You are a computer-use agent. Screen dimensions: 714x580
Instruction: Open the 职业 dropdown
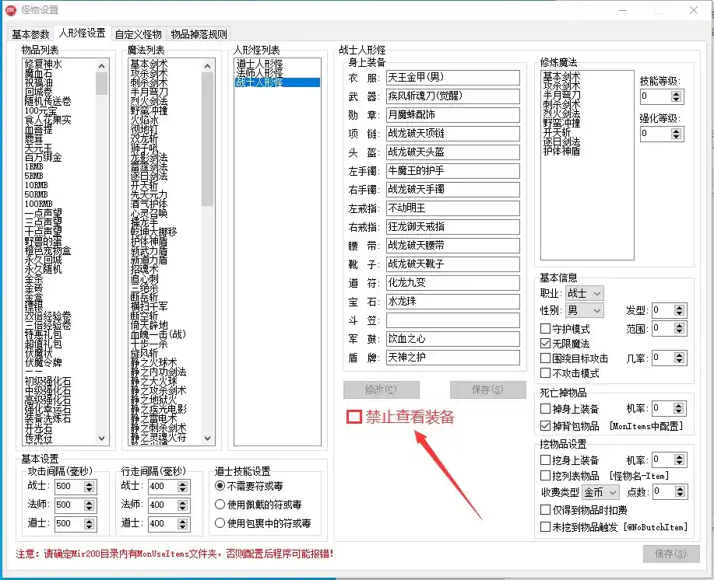[x=585, y=294]
